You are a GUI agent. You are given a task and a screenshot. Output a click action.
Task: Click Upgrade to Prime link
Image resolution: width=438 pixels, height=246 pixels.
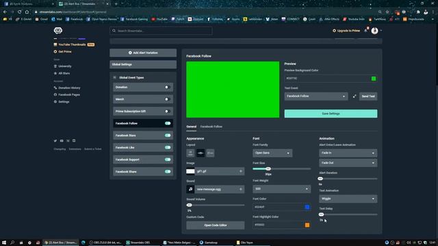tap(346, 31)
